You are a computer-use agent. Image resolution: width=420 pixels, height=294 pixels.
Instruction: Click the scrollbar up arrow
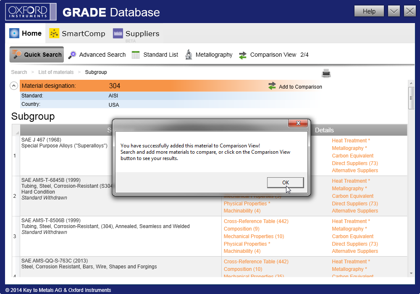point(411,83)
